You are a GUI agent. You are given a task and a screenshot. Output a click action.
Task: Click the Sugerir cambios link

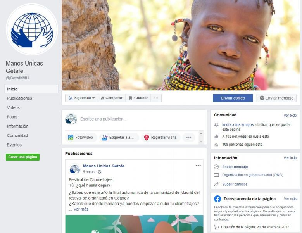pyautogui.click(x=235, y=184)
